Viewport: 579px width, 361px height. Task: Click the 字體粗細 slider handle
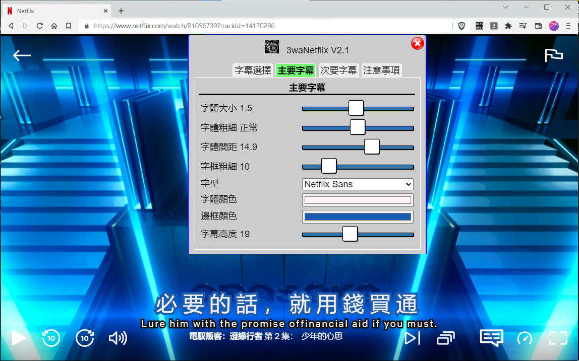(358, 127)
